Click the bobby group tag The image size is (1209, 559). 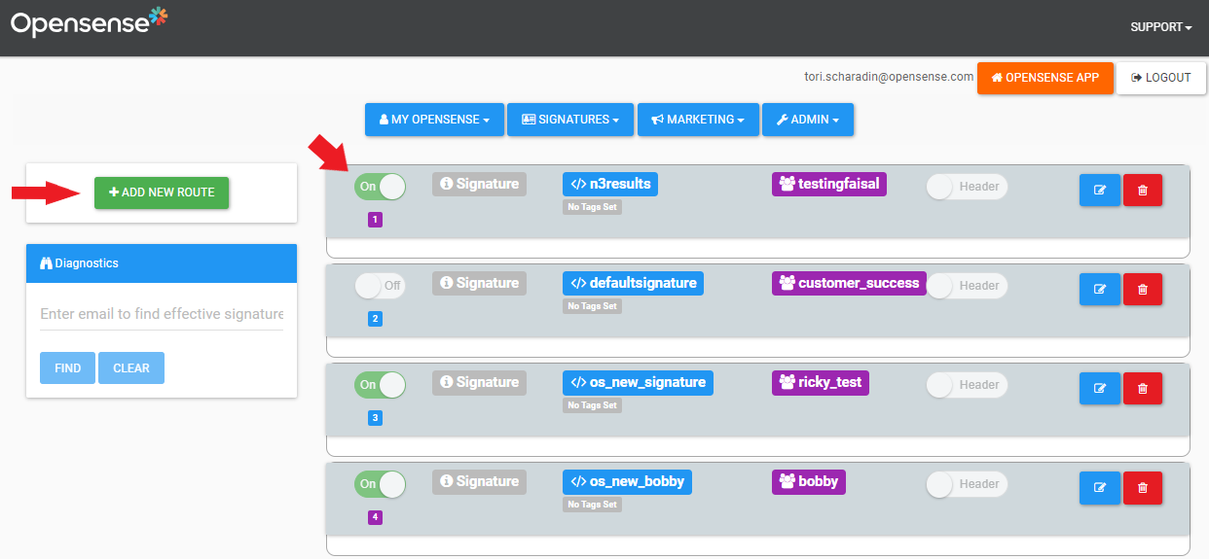tap(809, 481)
